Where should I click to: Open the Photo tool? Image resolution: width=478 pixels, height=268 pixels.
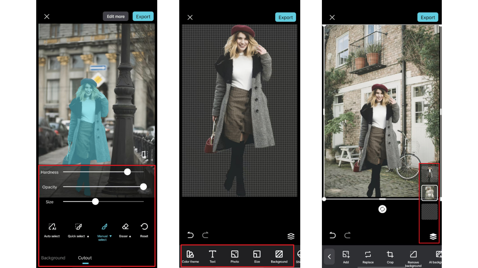(235, 256)
